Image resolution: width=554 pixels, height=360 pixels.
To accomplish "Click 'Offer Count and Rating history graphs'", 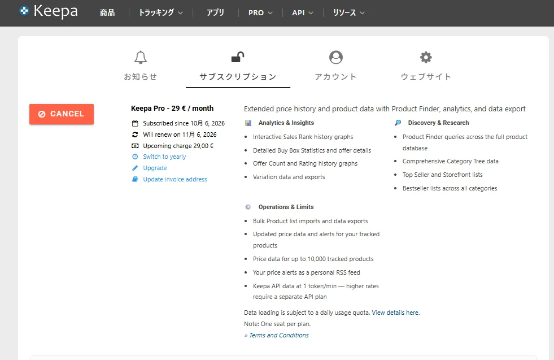I will (306, 163).
